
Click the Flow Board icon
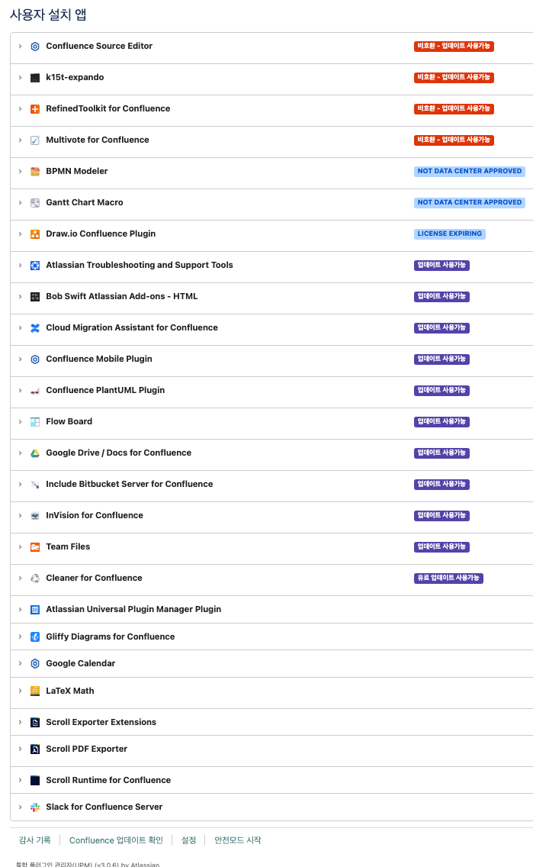coord(35,422)
